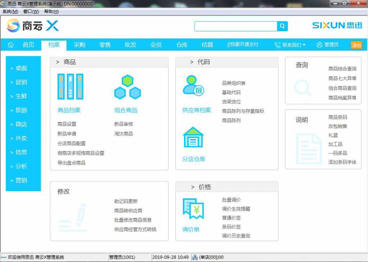Open the 商品七大异常 link
368x262 pixels.
tap(342, 78)
